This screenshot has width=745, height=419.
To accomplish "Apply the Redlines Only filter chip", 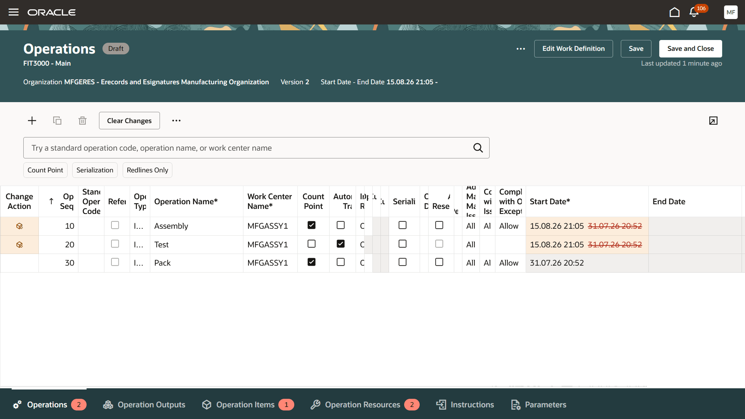I will click(x=148, y=170).
